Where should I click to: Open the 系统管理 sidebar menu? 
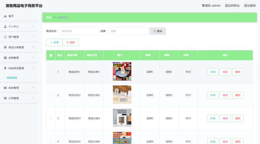pos(19,88)
